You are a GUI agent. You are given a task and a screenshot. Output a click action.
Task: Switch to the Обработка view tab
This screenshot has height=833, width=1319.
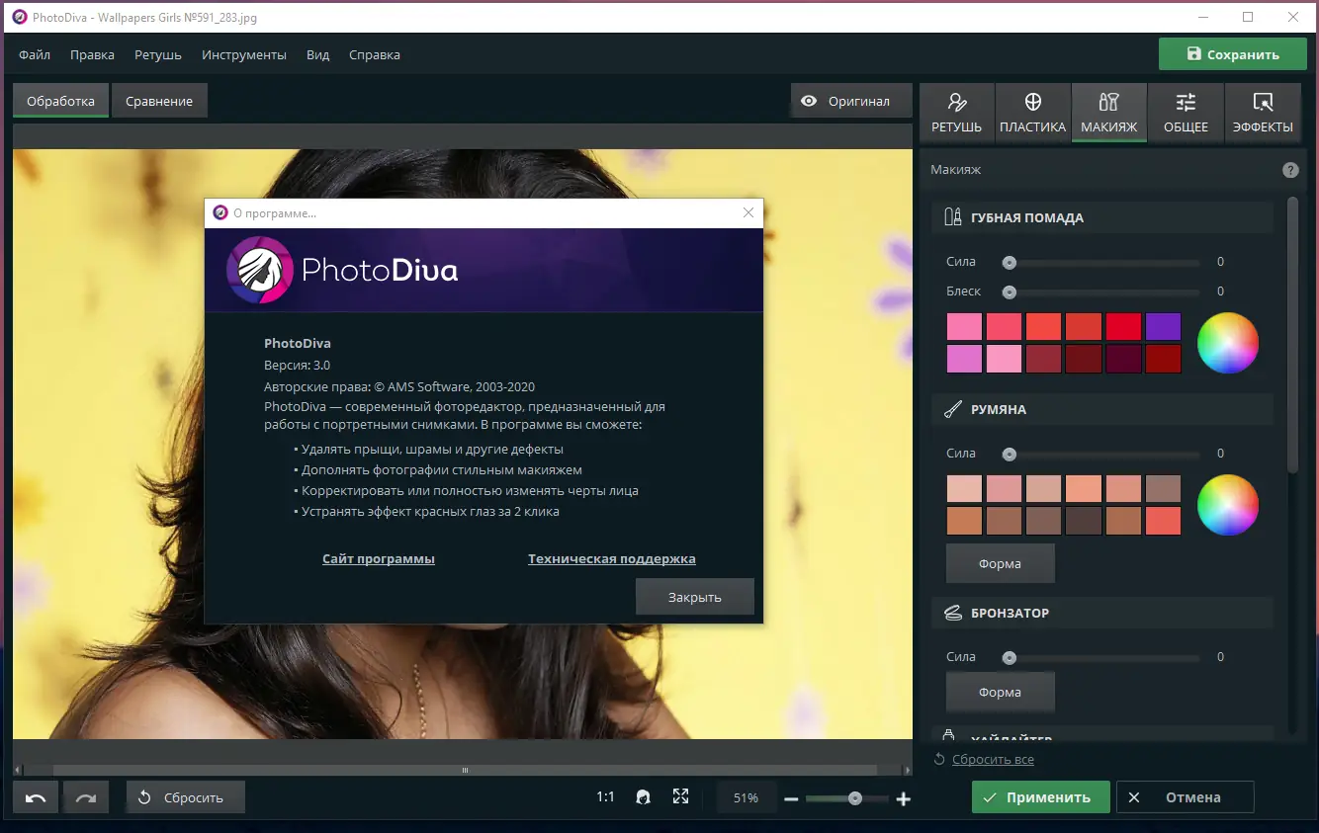pos(61,101)
